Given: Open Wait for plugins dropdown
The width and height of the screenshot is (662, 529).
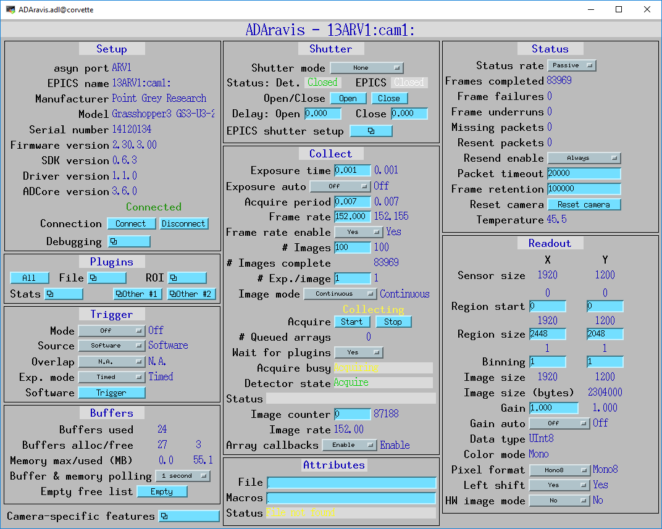Looking at the screenshot, I should click(358, 352).
